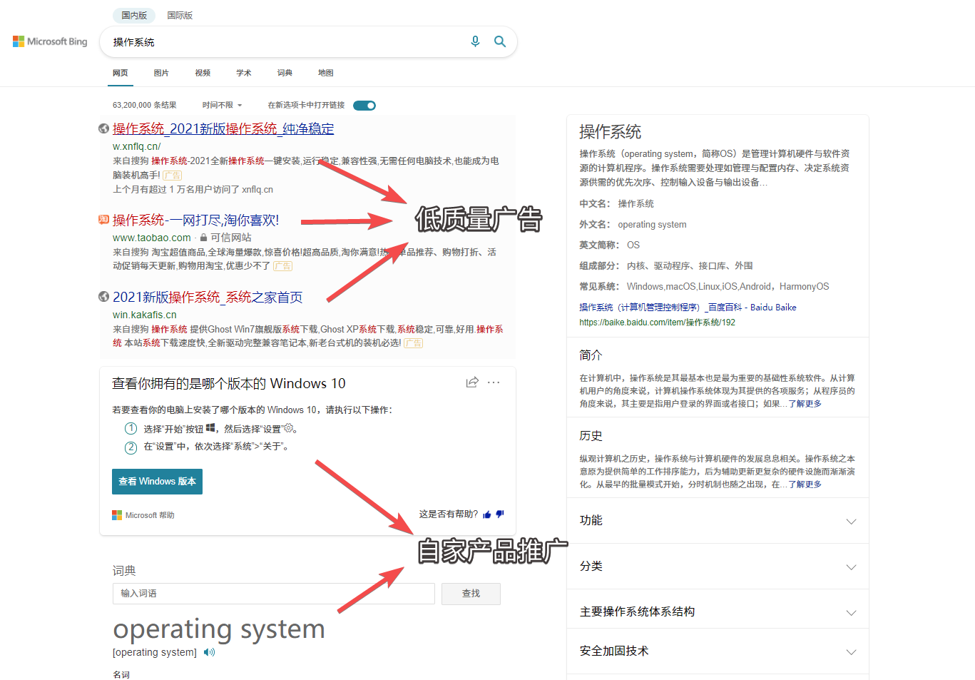Screen dimensions: 975x680
Task: Click lock icon next to 可信网站
Action: [204, 238]
